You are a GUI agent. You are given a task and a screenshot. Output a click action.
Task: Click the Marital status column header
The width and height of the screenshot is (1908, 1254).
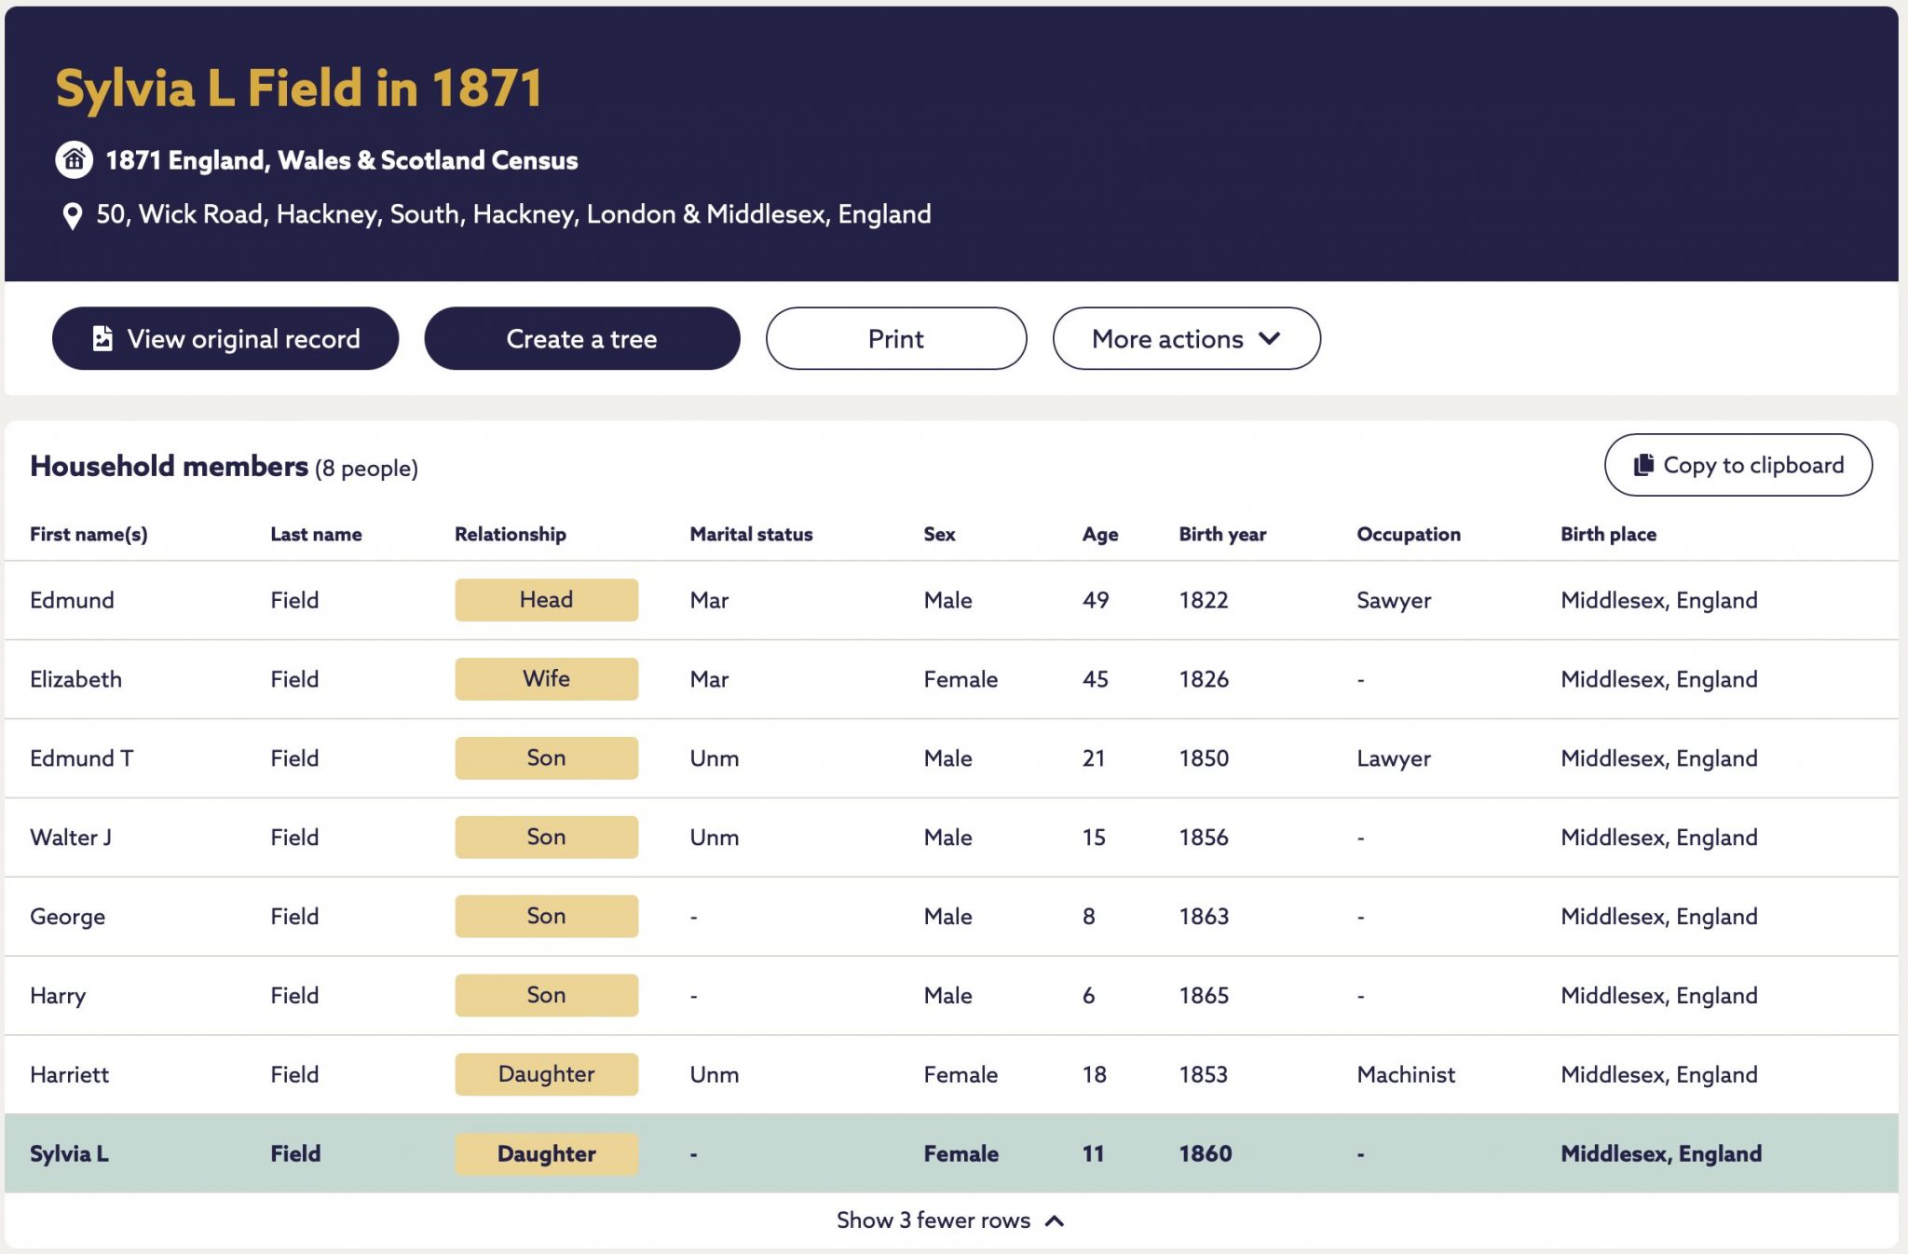751,534
